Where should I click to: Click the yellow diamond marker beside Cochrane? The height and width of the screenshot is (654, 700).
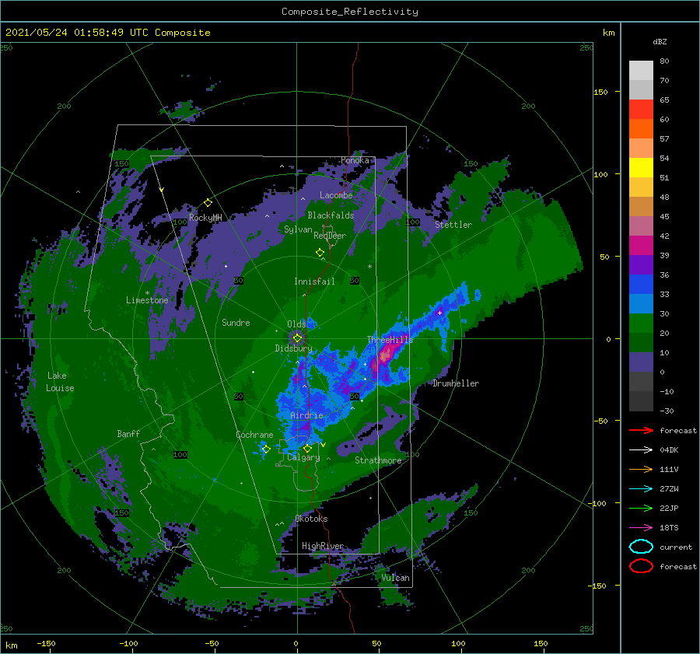[266, 449]
